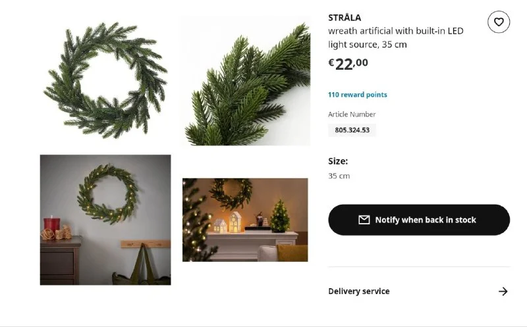Click the Article Number label
This screenshot has width=527, height=327.
click(352, 114)
